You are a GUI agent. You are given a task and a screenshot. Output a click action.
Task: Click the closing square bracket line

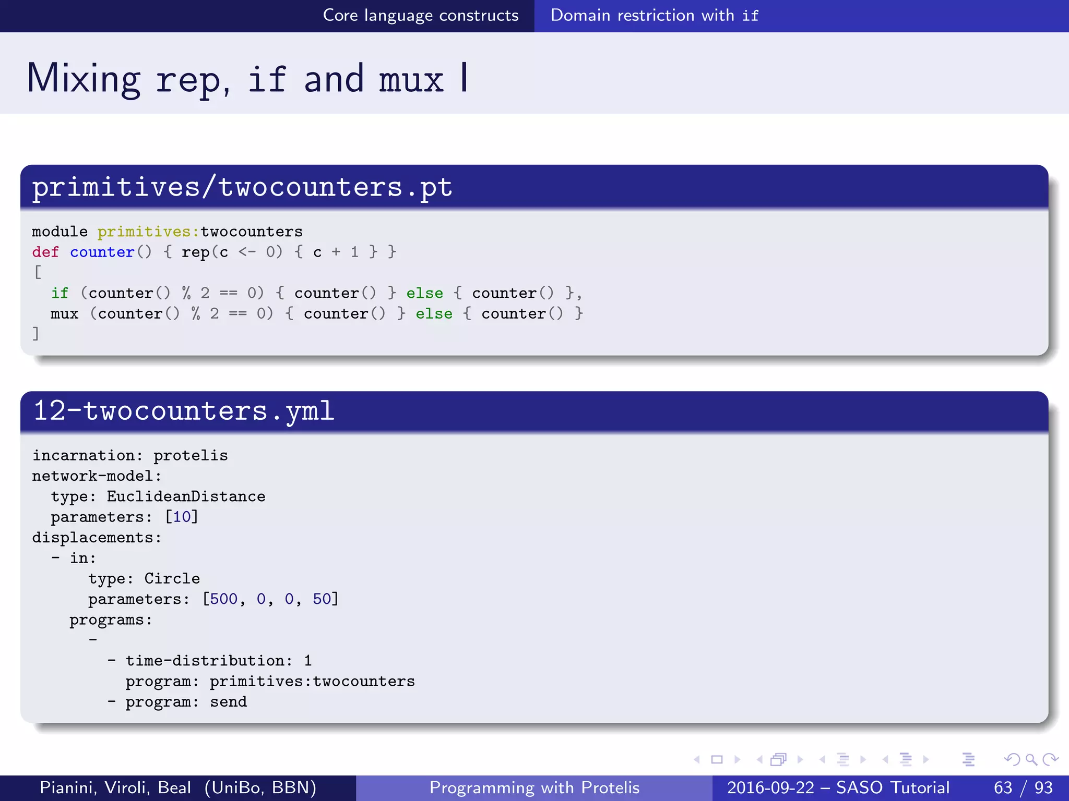click(x=35, y=334)
